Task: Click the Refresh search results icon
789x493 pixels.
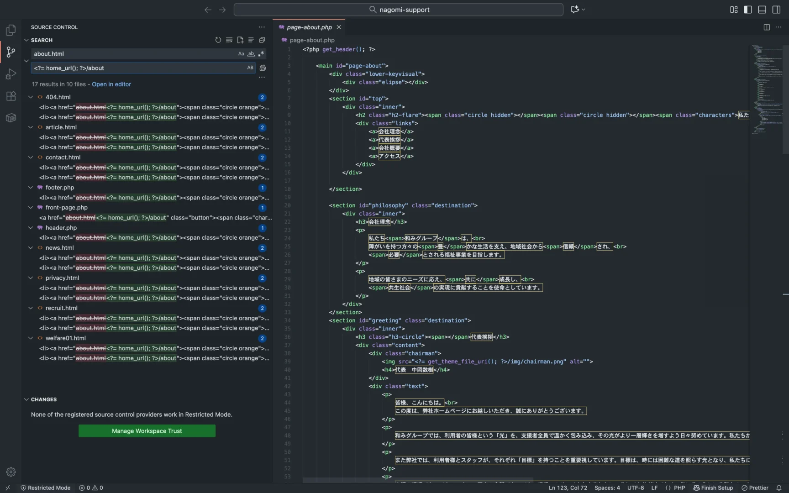Action: click(218, 40)
